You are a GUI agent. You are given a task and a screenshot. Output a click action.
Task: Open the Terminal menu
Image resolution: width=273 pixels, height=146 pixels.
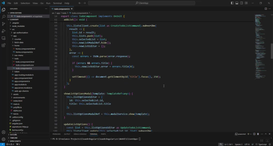[x=57, y=3]
